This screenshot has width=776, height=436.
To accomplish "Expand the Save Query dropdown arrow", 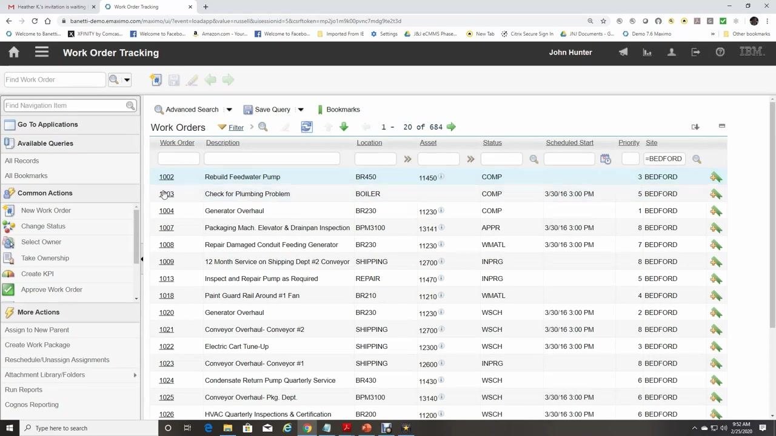I will pos(301,110).
